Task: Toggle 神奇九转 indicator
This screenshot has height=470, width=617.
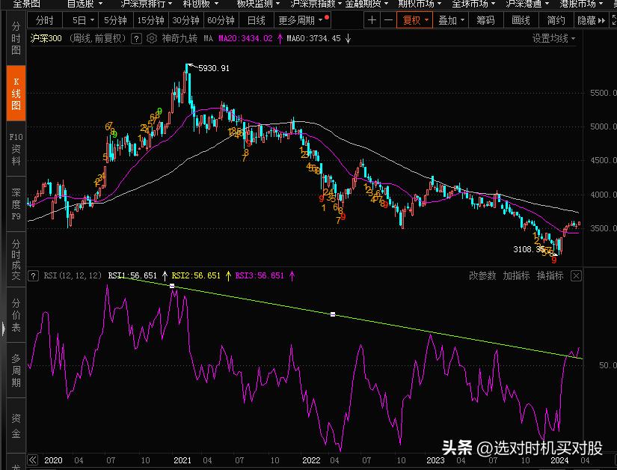Action: 179,38
